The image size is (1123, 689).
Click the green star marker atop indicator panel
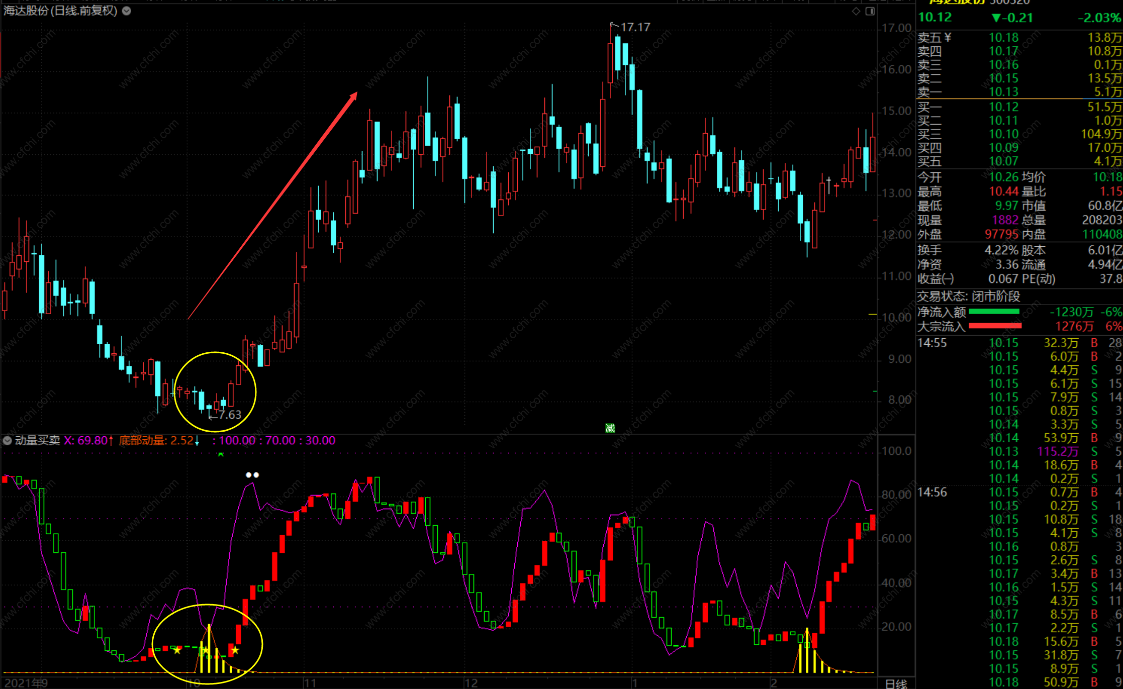coord(221,454)
